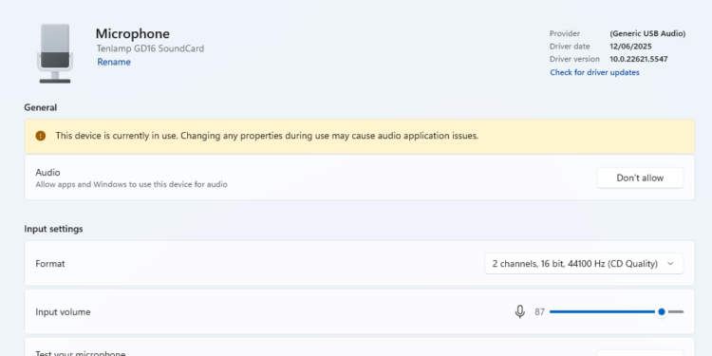Mute input using the microphone volume icon

coord(520,312)
